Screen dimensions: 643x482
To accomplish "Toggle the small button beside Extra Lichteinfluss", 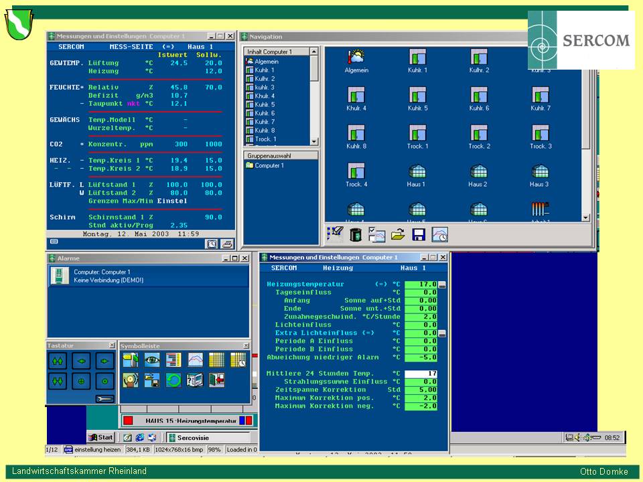I will click(x=442, y=333).
